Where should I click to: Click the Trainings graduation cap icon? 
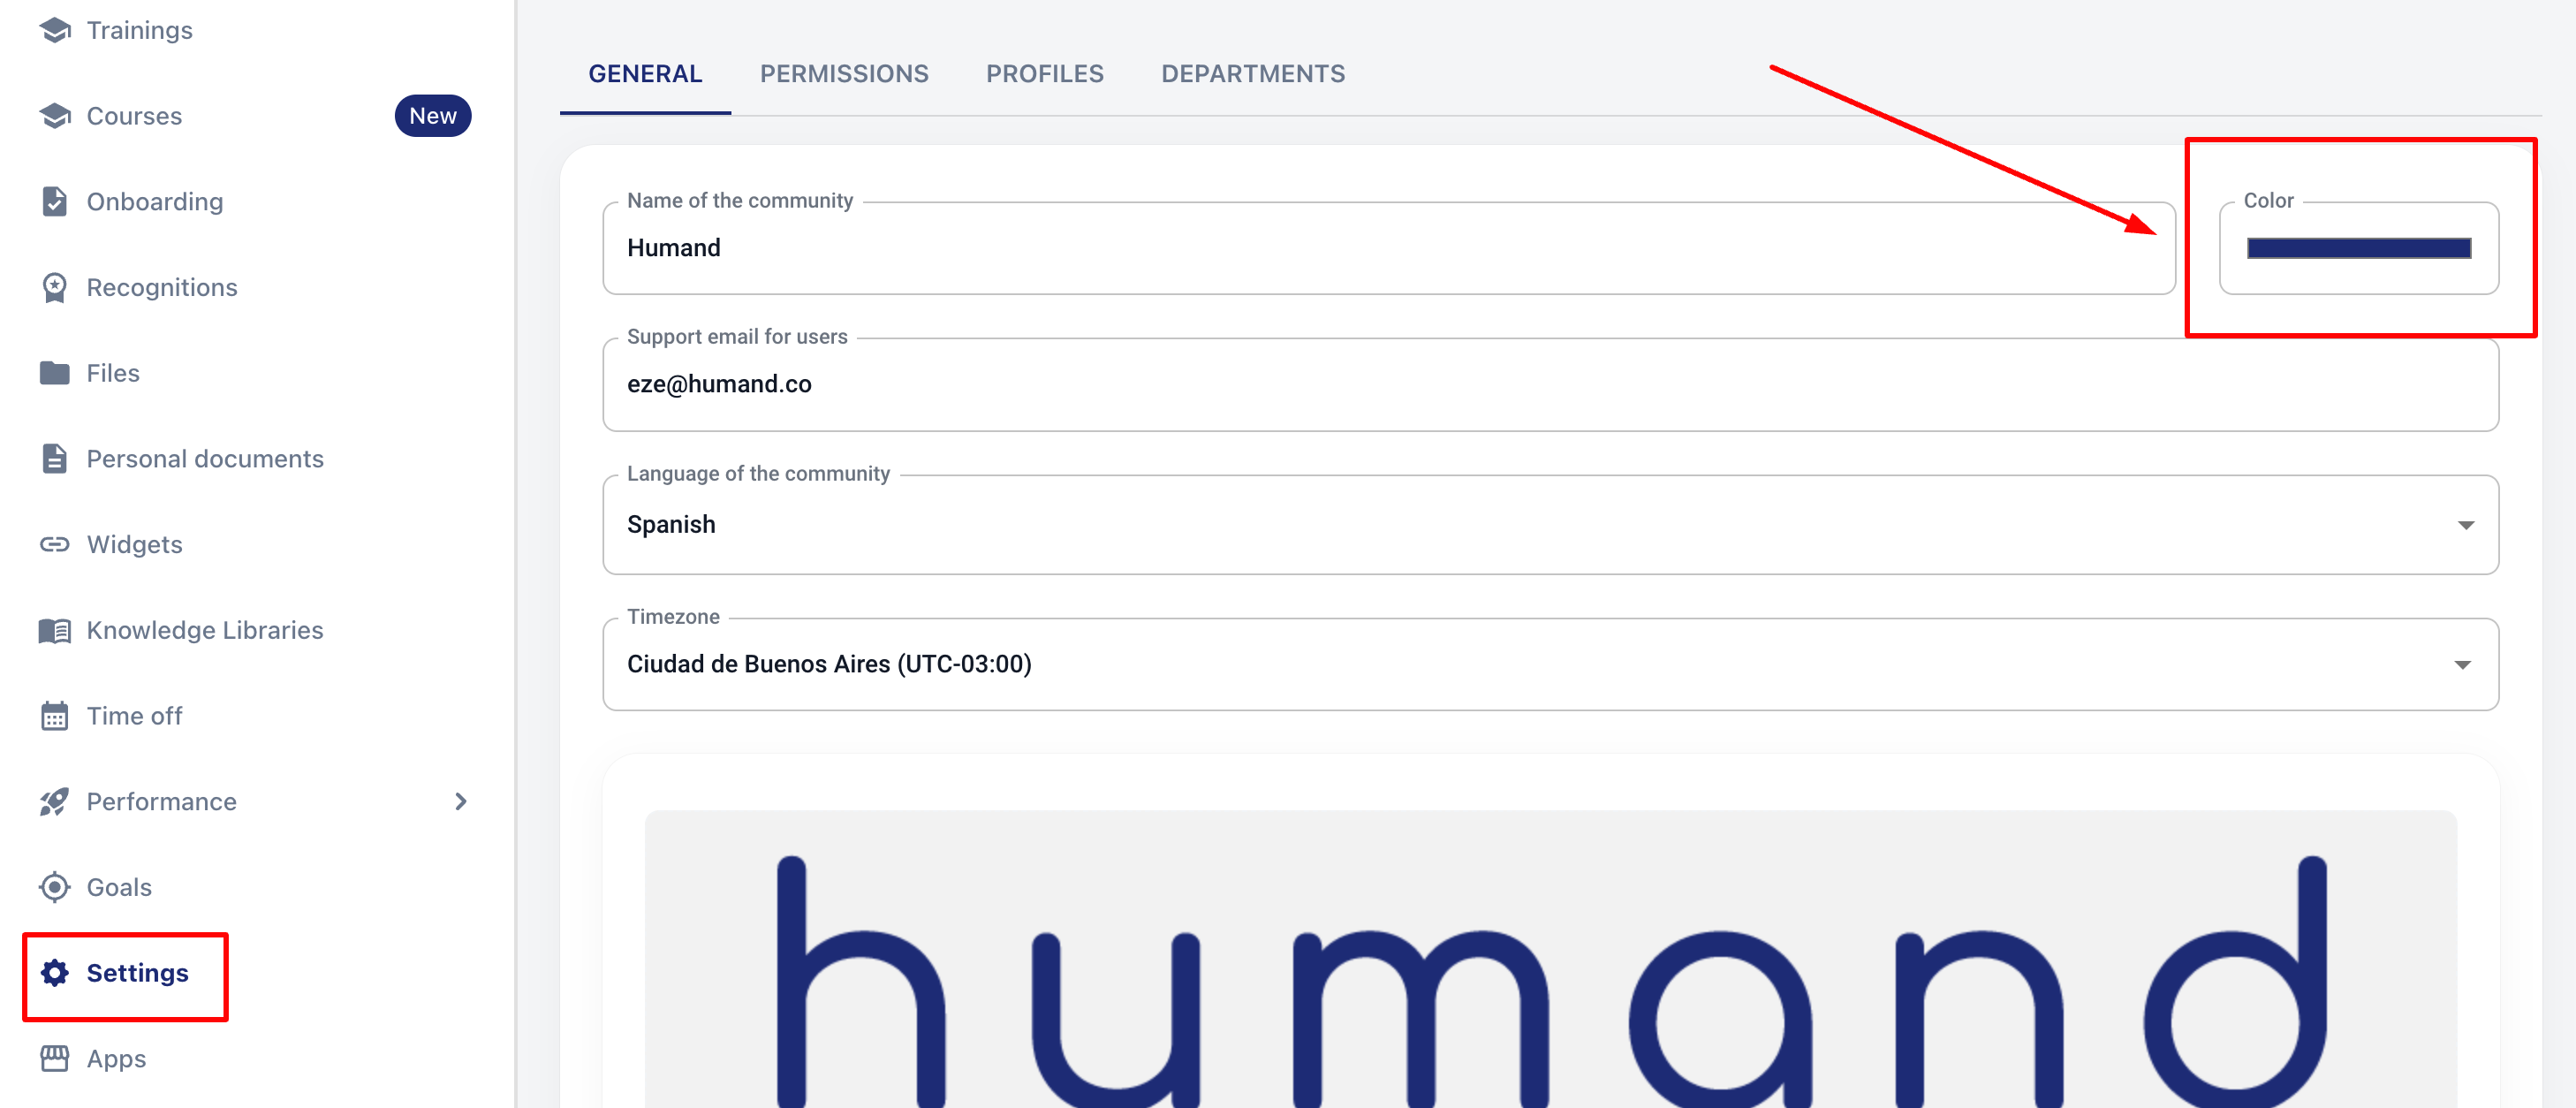54,30
